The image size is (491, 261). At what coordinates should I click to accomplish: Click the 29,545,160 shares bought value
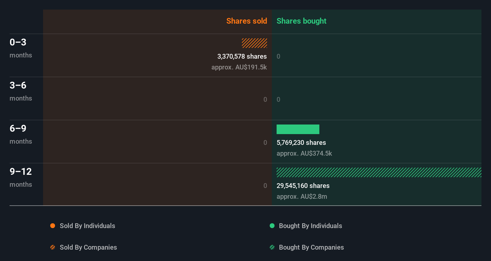(x=303, y=186)
